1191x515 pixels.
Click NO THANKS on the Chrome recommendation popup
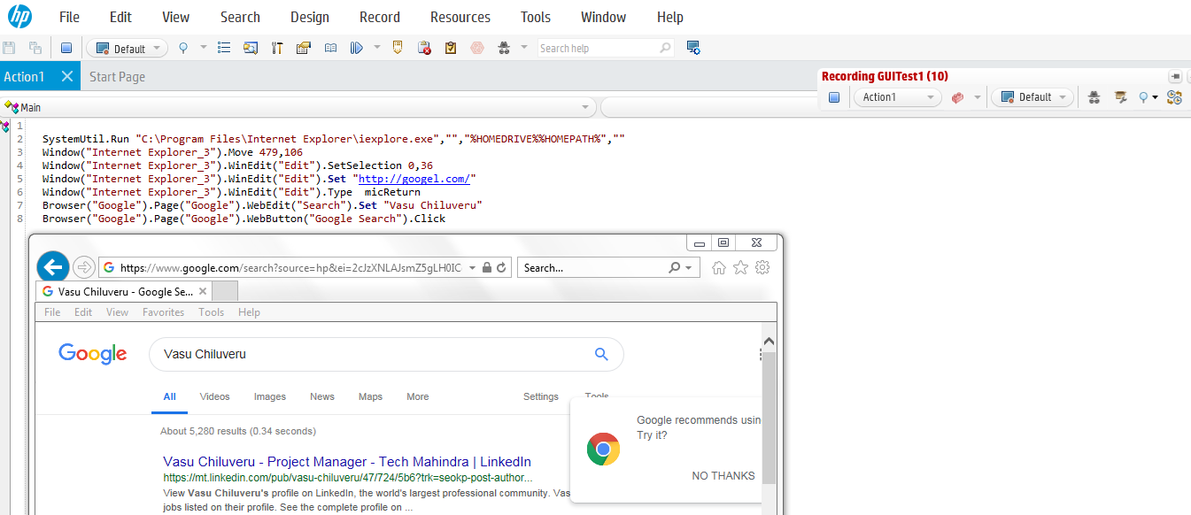pos(723,475)
